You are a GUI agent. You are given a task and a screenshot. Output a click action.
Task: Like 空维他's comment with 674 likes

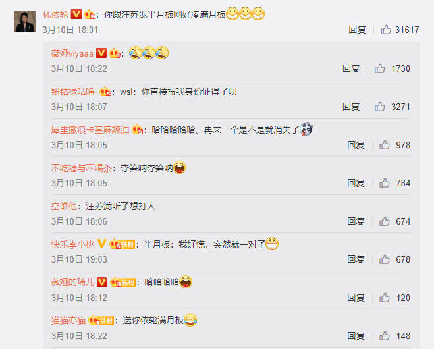pyautogui.click(x=385, y=221)
